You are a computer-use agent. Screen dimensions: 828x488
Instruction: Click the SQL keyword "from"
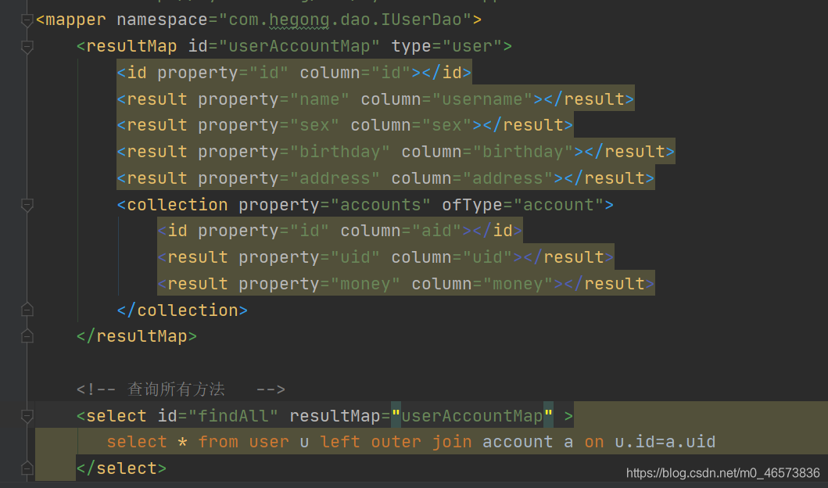tap(218, 442)
